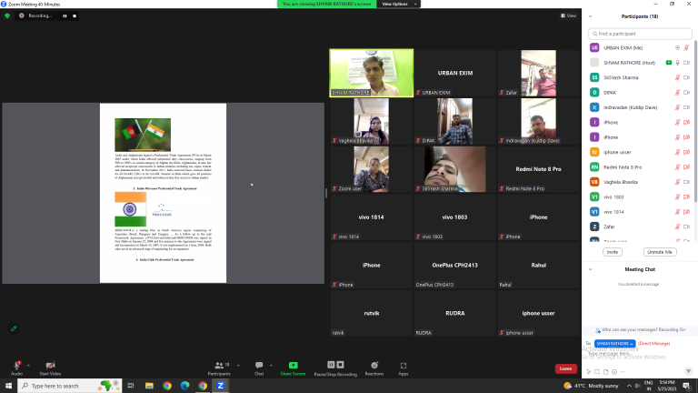Stop the recording from top-left indicator
698x393 pixels.
tap(75, 15)
